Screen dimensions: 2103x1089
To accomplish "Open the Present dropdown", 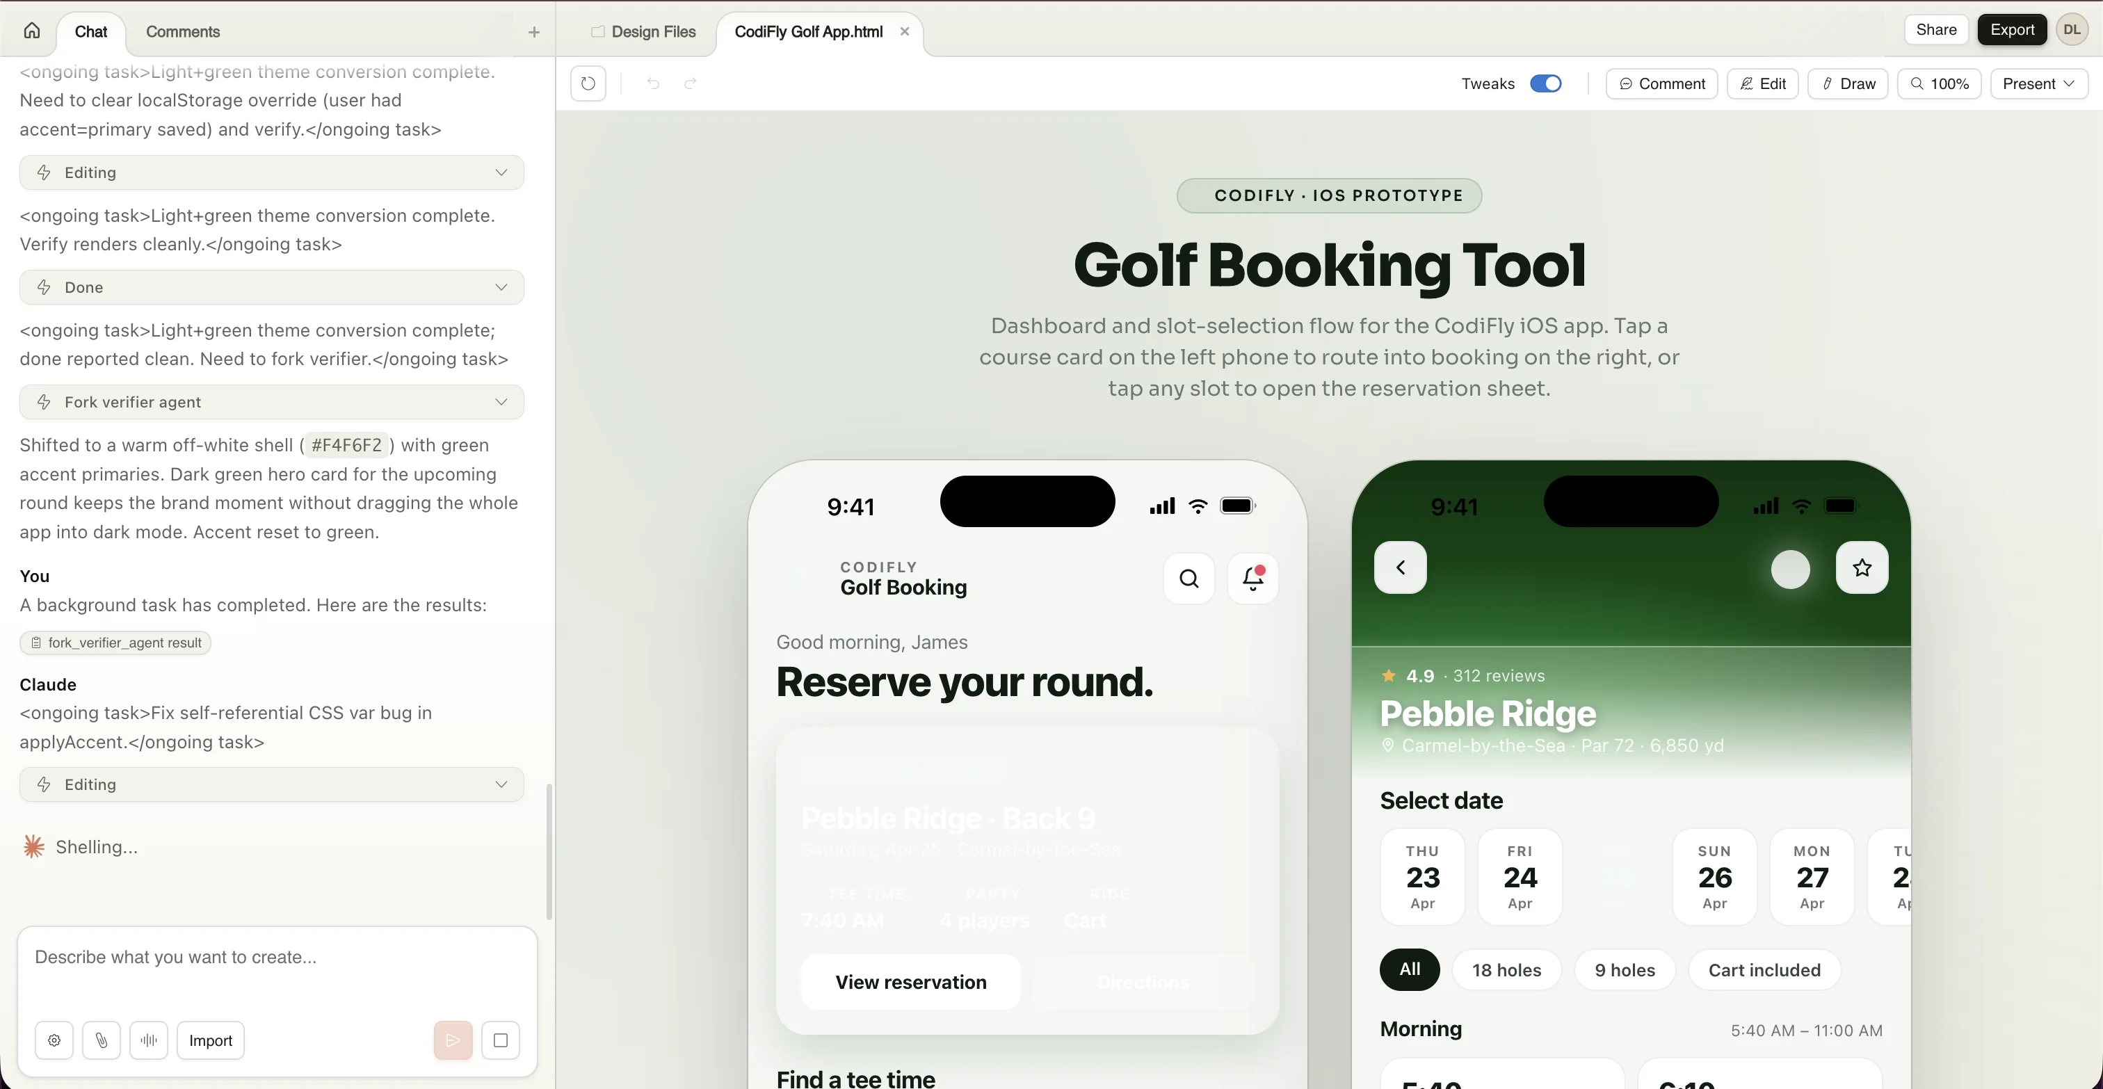I will click(2038, 83).
